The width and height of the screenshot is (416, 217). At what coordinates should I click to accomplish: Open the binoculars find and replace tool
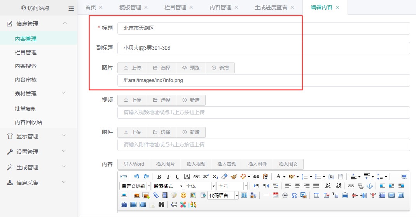tap(161, 205)
